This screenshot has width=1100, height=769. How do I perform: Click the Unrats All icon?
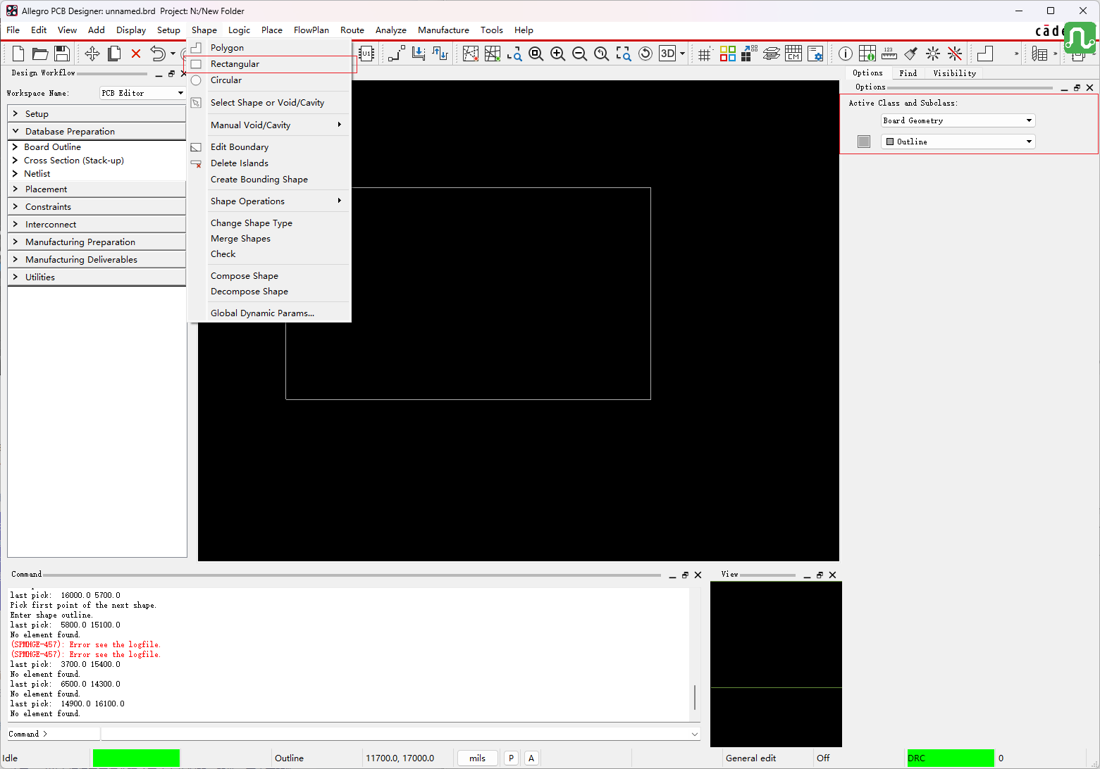point(471,54)
